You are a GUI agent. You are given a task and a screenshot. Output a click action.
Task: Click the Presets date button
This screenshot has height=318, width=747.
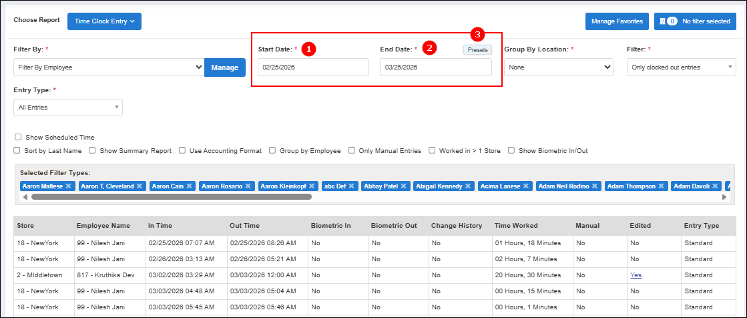coord(477,49)
